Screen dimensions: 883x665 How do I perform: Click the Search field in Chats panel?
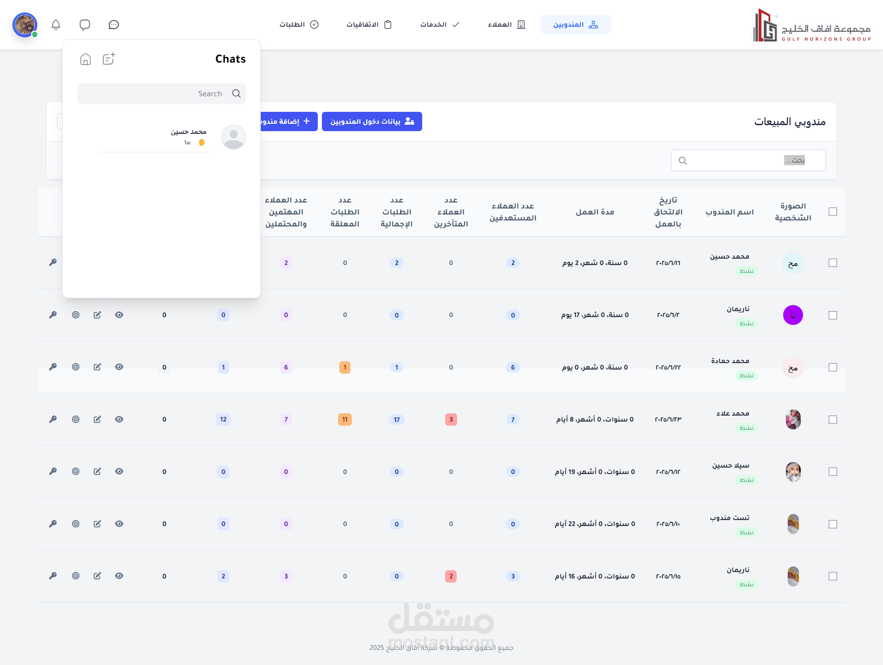[x=161, y=93]
